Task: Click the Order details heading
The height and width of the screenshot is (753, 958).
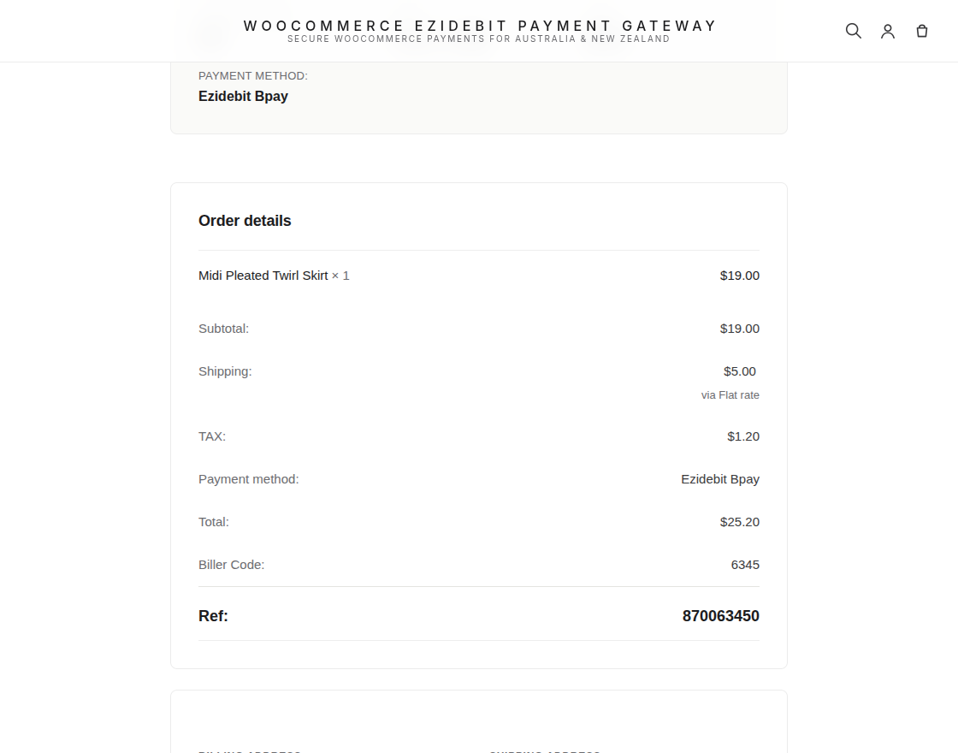Action: click(245, 221)
